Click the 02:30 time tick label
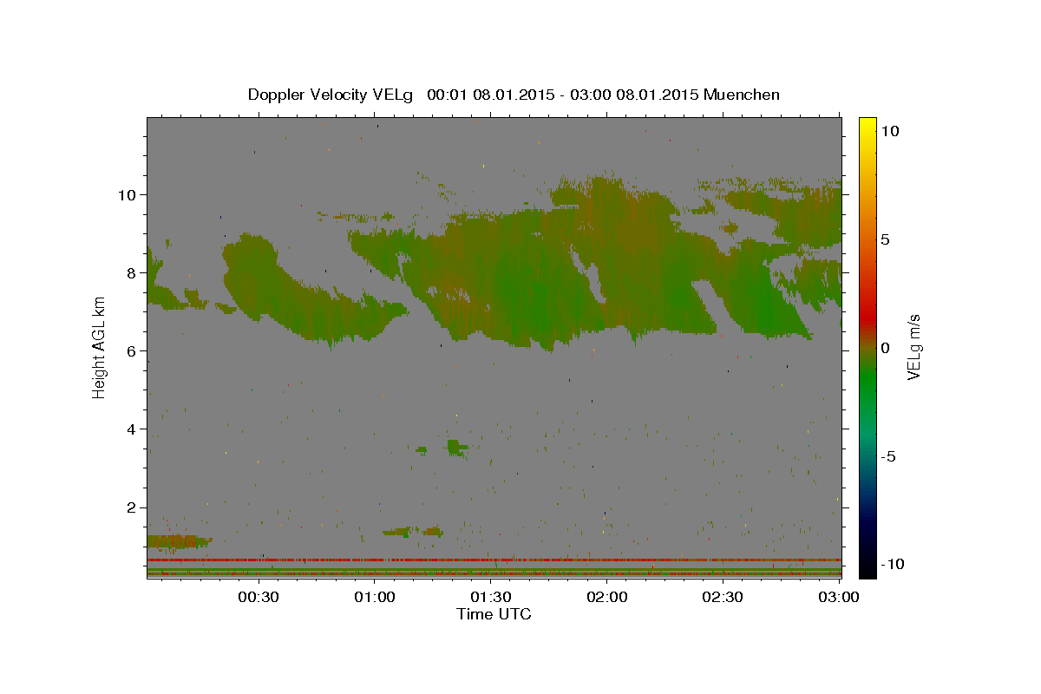The width and height of the screenshot is (1041, 694). pos(723,597)
